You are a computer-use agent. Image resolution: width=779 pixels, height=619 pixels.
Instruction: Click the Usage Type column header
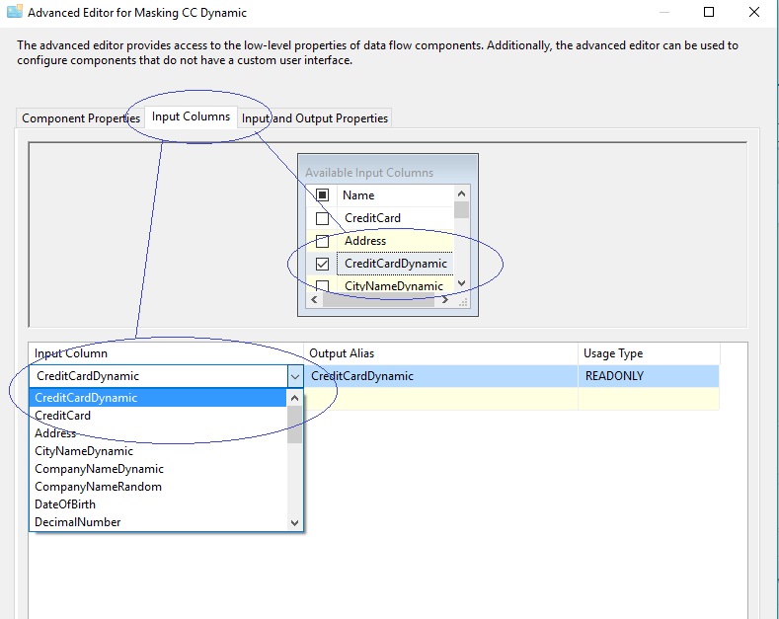[x=649, y=353]
